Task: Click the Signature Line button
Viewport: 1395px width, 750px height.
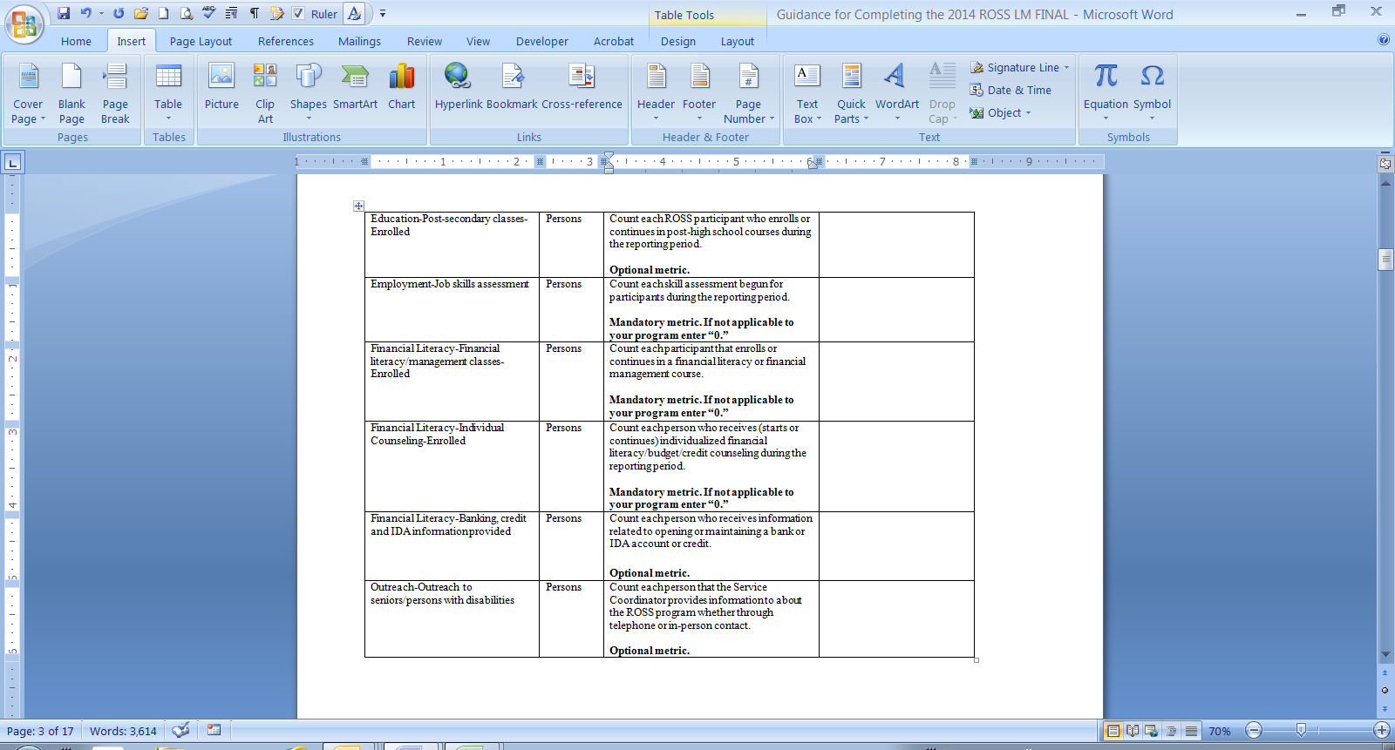Action: 1019,67
